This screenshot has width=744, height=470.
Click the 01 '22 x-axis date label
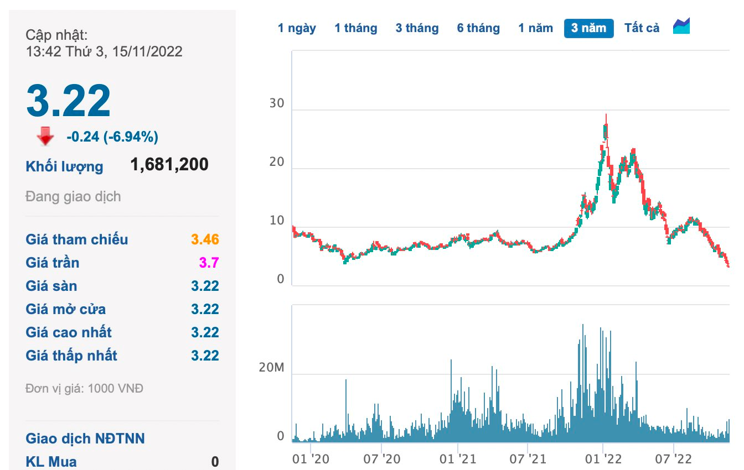click(603, 458)
